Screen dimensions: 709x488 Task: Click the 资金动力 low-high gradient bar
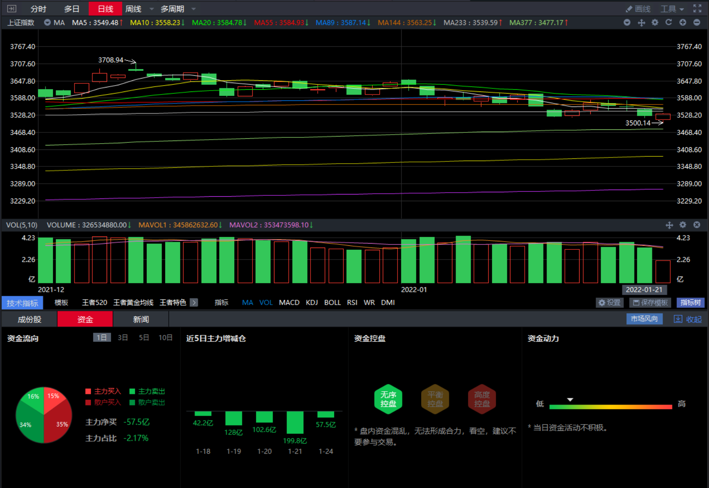(610, 406)
